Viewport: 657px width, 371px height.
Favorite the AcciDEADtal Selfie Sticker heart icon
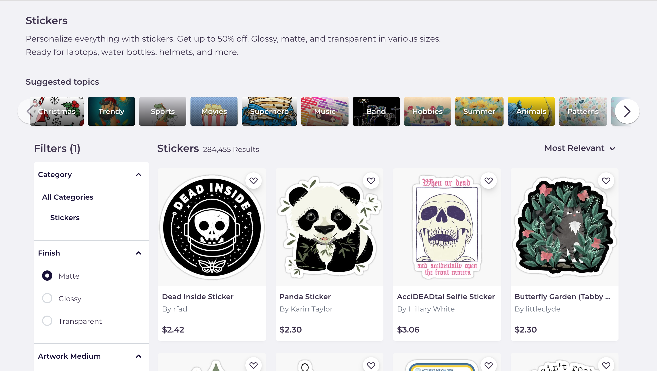point(488,181)
